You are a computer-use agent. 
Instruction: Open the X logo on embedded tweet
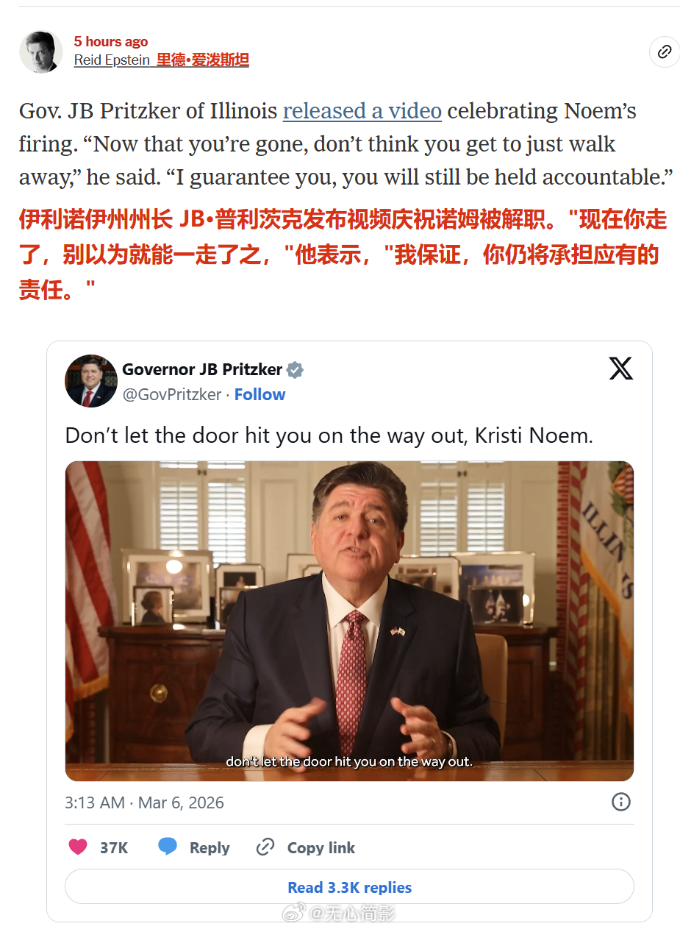click(621, 368)
